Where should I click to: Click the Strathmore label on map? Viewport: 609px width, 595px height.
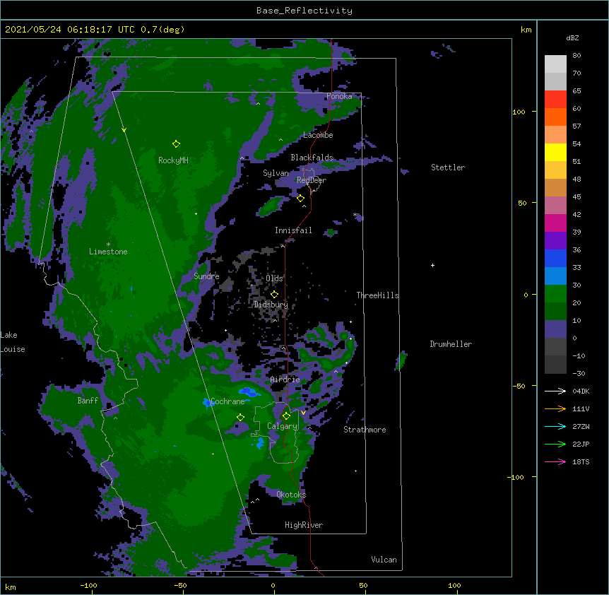point(365,430)
